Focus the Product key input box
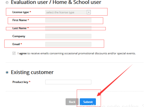The width and height of the screenshot is (144, 107). 68,82
